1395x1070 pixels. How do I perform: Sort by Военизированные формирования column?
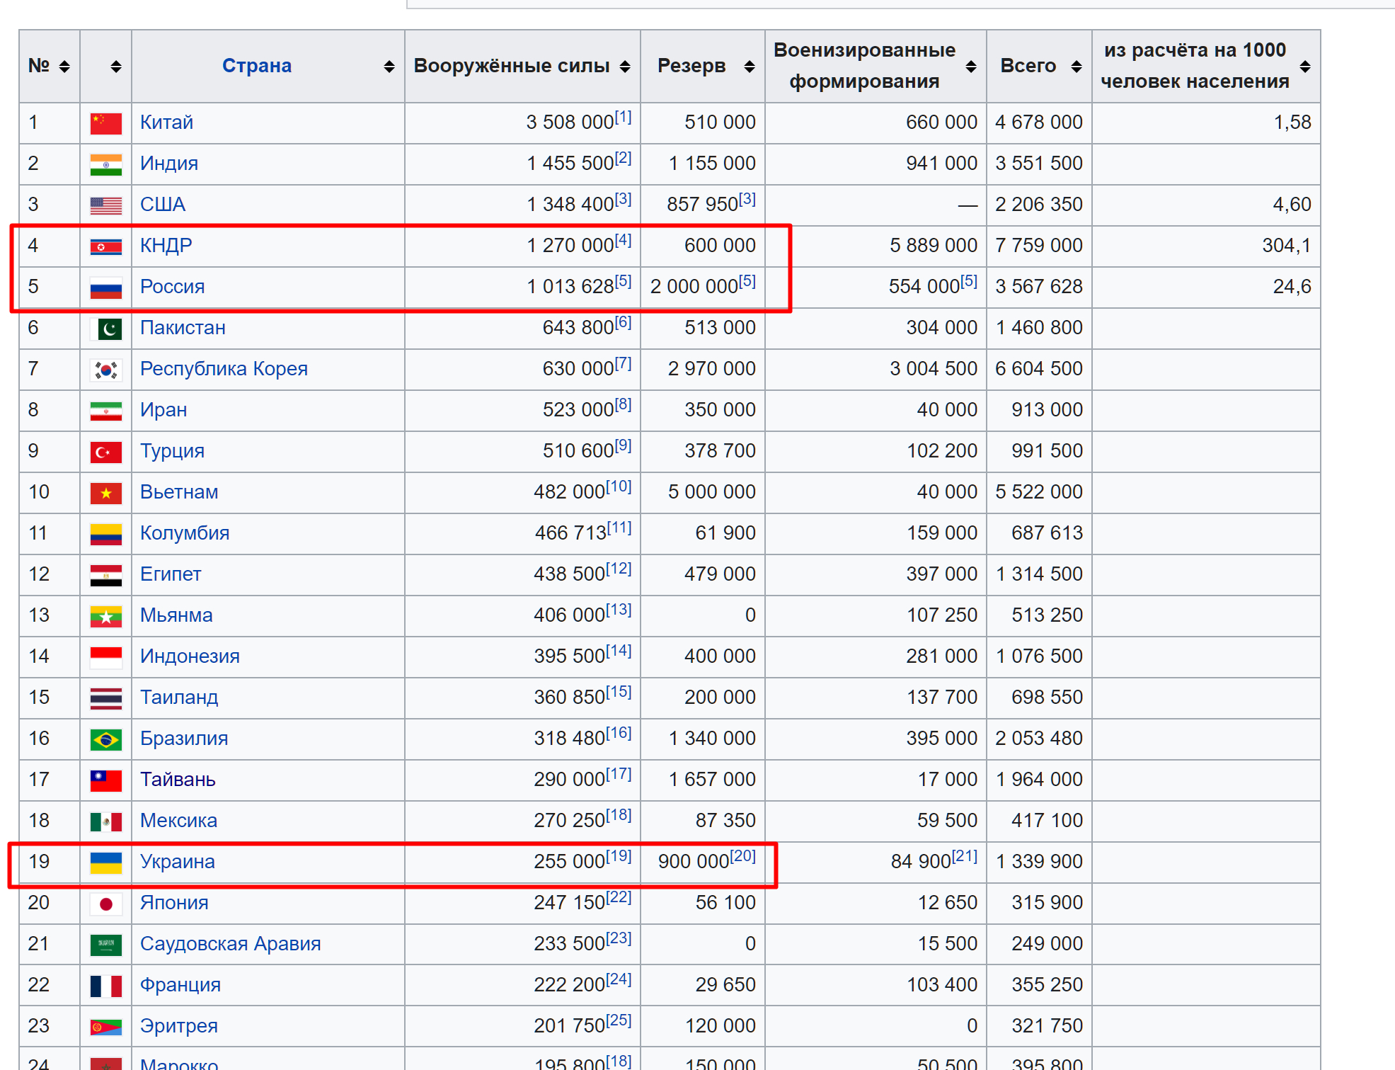click(971, 67)
